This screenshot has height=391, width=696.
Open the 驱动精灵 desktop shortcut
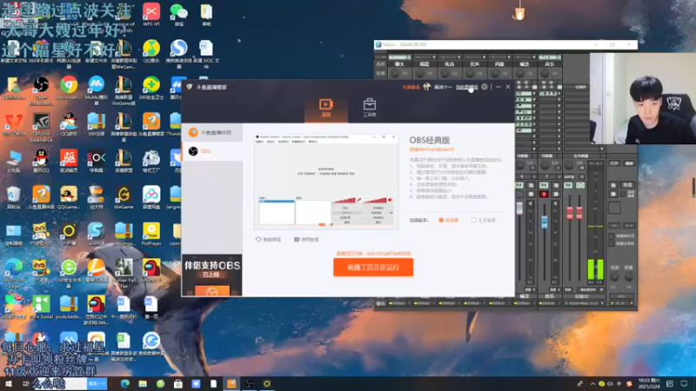pos(69,162)
